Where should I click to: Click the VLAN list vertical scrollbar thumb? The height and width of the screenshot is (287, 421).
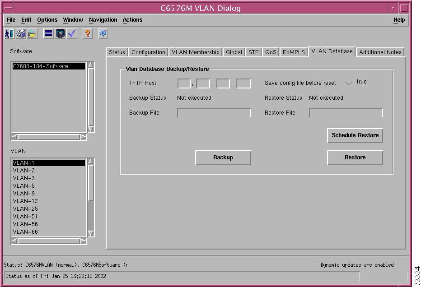tap(91, 183)
